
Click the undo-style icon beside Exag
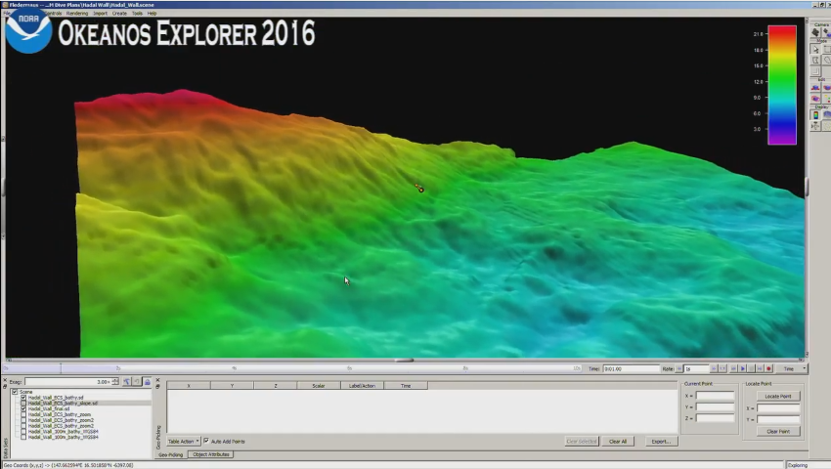pyautogui.click(x=137, y=382)
